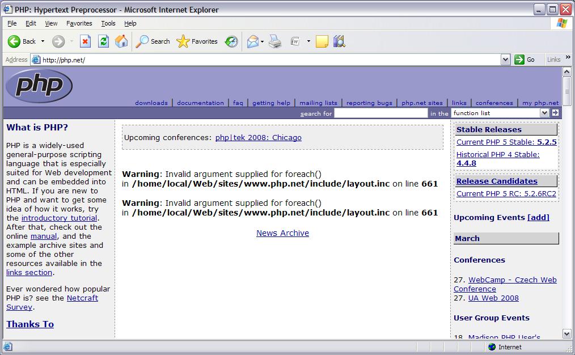The height and width of the screenshot is (355, 575).
Task: Open the Tools menu
Action: [x=108, y=23]
